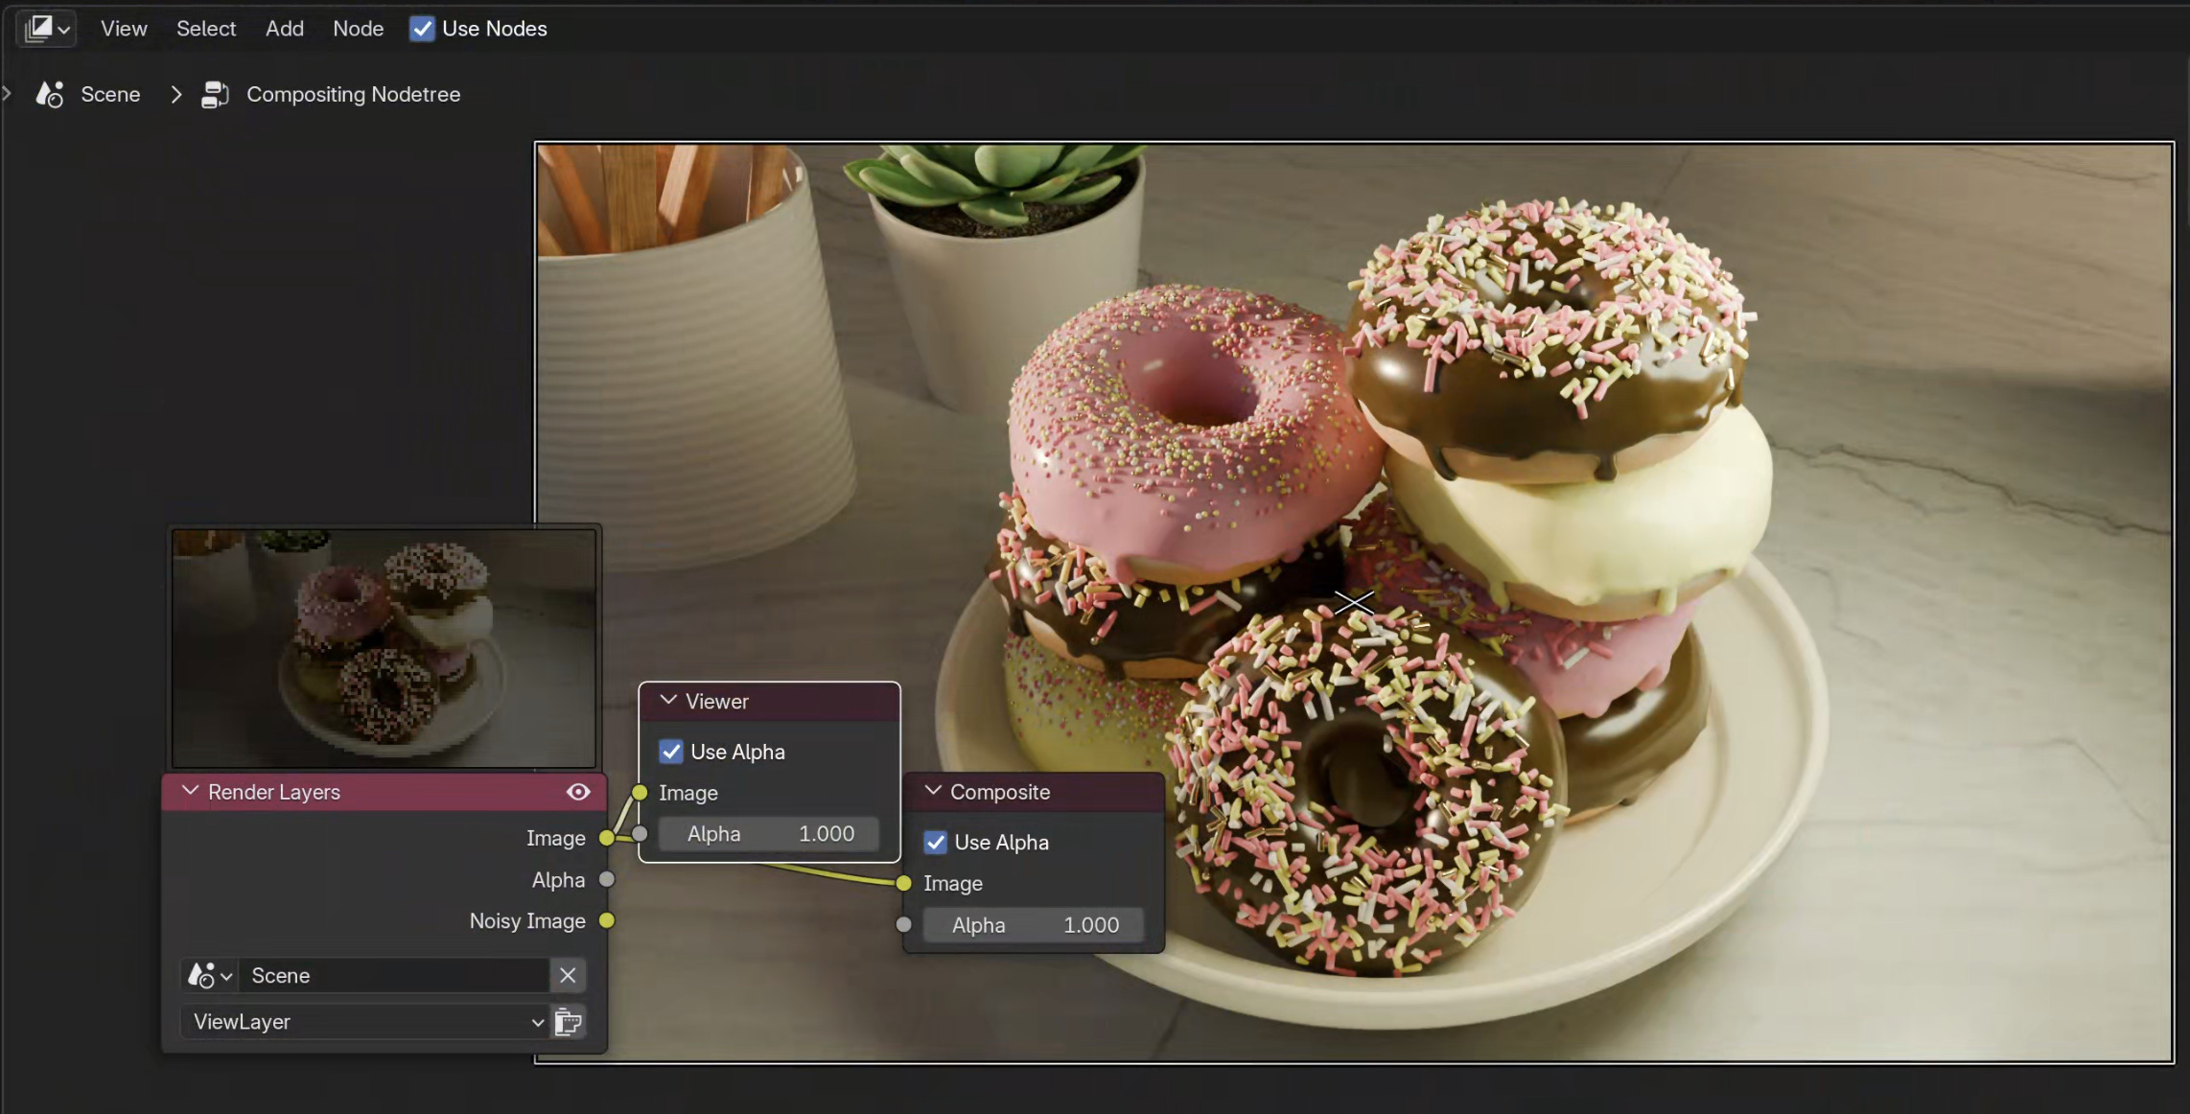Screen dimensions: 2190x1114
Task: Click the Viewer Alpha value slider
Action: (x=769, y=834)
